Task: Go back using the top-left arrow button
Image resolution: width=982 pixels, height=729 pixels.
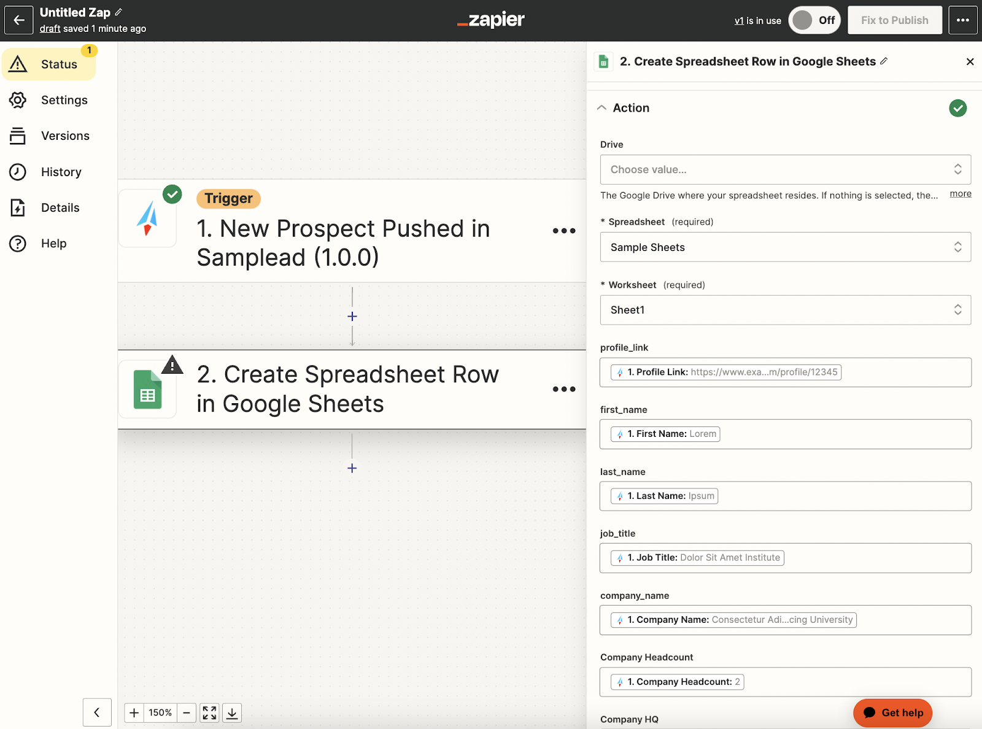Action: pyautogui.click(x=19, y=20)
